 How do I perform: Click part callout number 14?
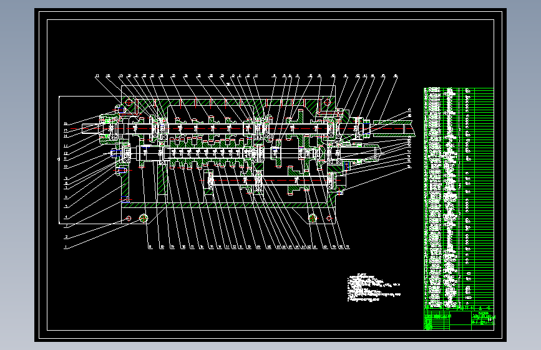coord(66,136)
